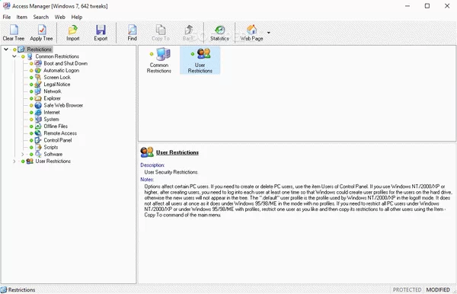Click the Control Panel tree icon
The width and height of the screenshot is (457, 294).
(38, 140)
